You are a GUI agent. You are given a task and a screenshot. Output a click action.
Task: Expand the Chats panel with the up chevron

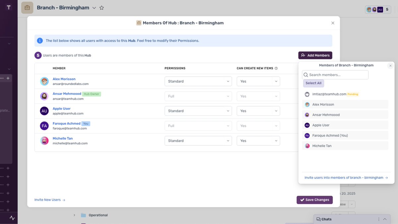(x=385, y=219)
